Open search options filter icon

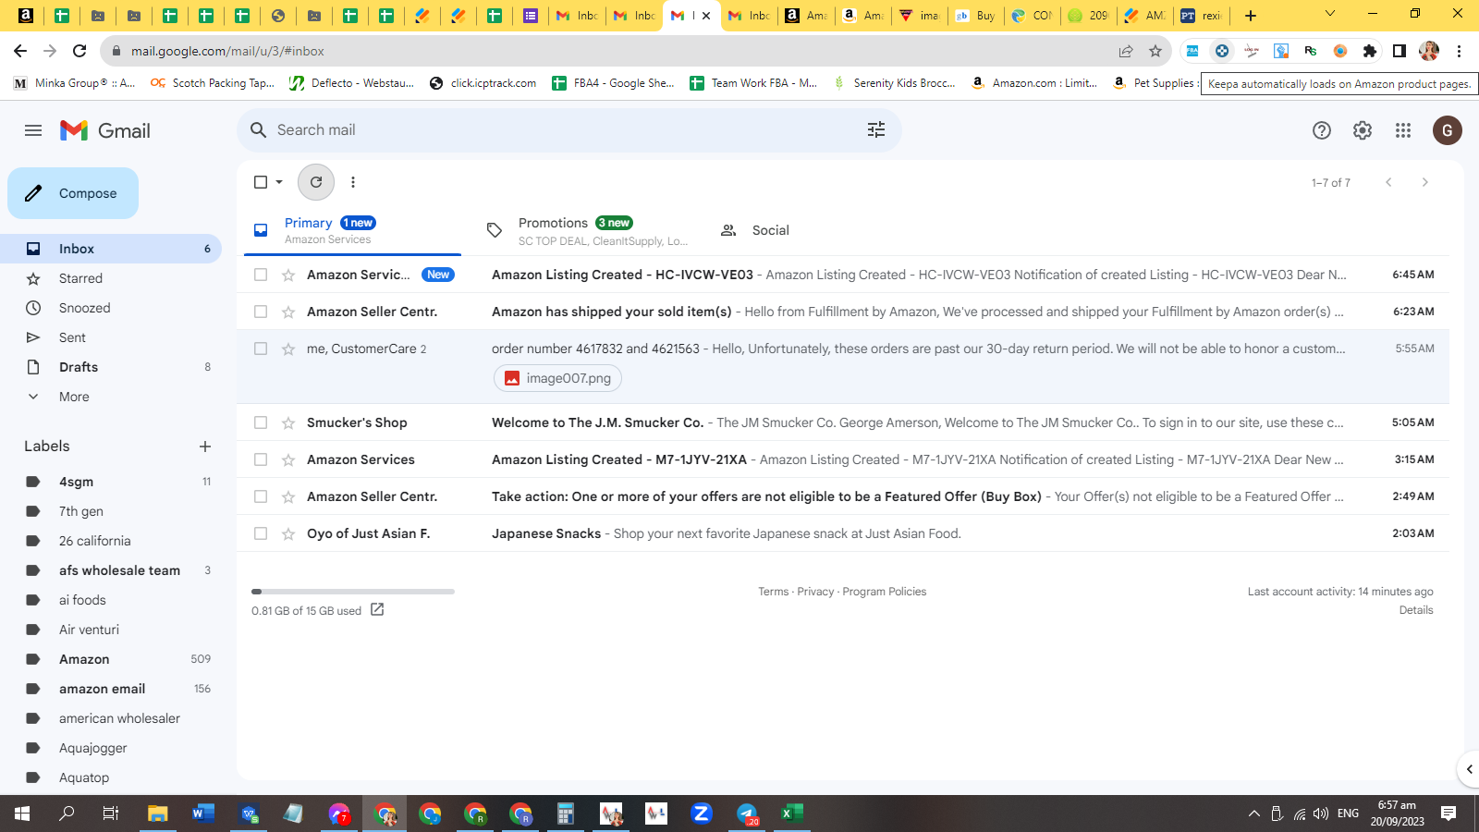tap(876, 130)
